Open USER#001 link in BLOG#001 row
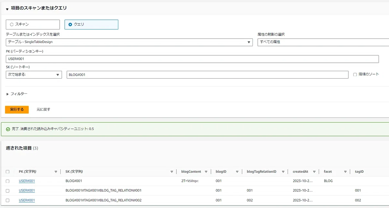This screenshot has height=208, width=389. [x=27, y=181]
